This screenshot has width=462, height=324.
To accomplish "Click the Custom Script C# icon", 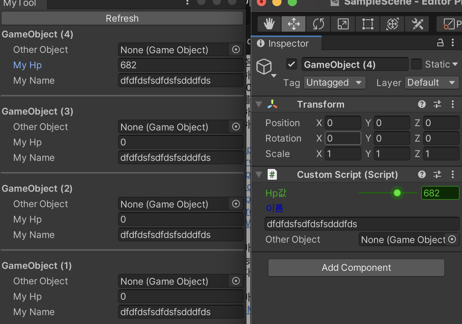I will pos(272,174).
